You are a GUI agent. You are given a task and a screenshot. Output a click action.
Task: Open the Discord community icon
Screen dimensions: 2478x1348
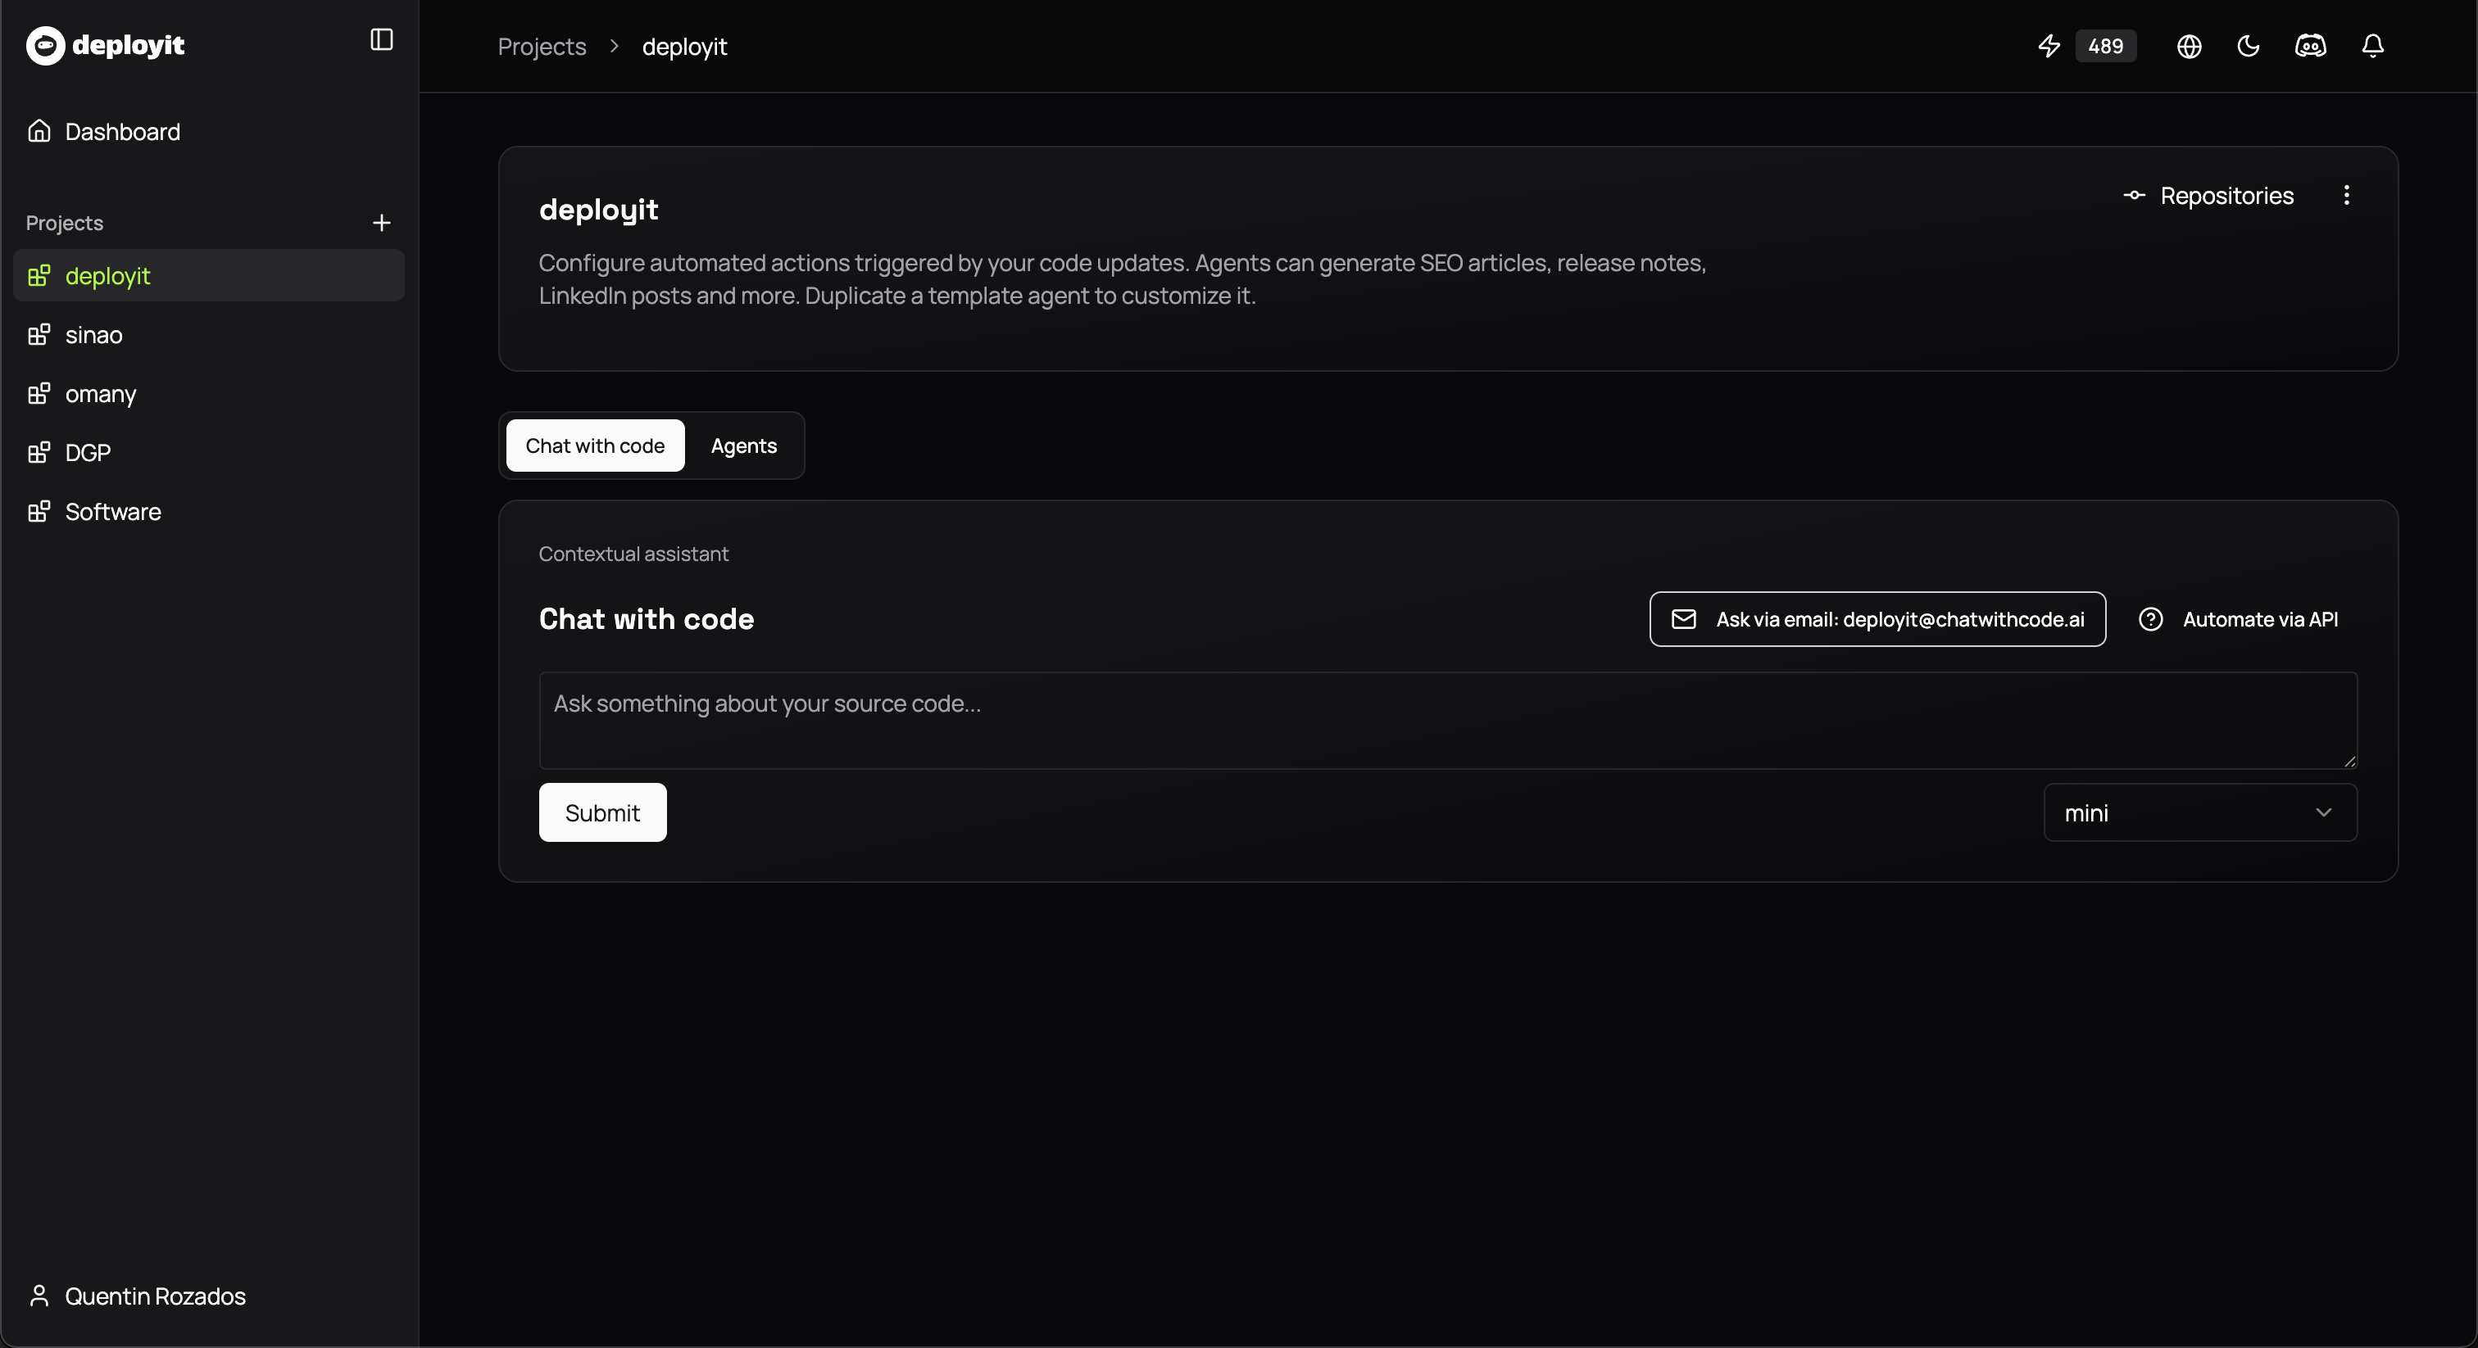tap(2310, 46)
